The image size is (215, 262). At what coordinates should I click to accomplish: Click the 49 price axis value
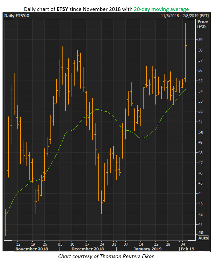click(x=200, y=142)
